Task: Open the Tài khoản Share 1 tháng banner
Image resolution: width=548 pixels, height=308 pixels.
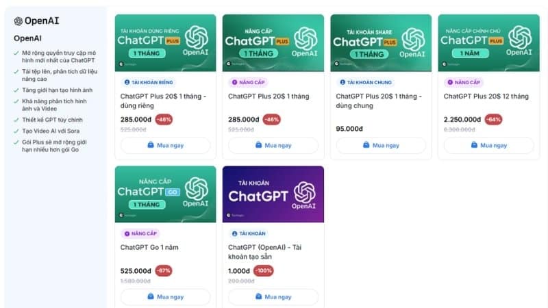Action: coord(381,42)
